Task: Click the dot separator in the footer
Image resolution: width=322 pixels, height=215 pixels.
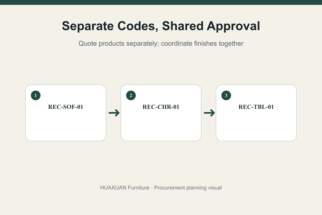Action: [x=152, y=188]
